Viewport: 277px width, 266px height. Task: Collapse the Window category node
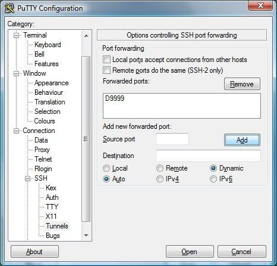coord(16,73)
